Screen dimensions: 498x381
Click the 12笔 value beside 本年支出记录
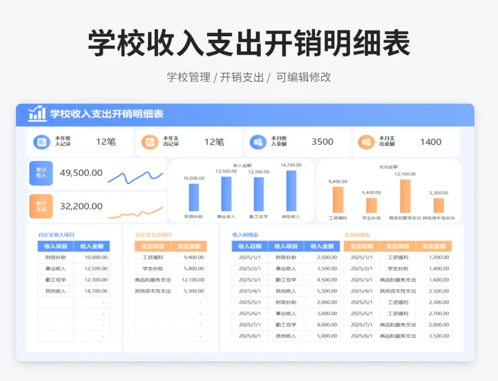(x=214, y=142)
